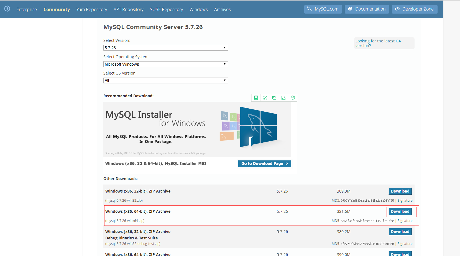Click the circular download icon in the navigation bar
Viewport: 460px width, 256px height.
coord(7,9)
